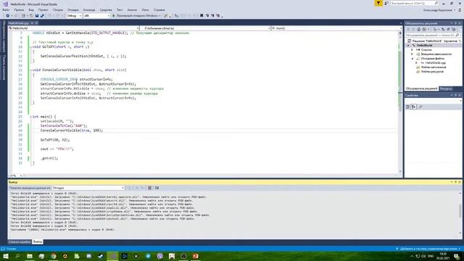464x261 pixels.
Task: Click the Visual Studio taskbar icon
Action: tap(112, 256)
